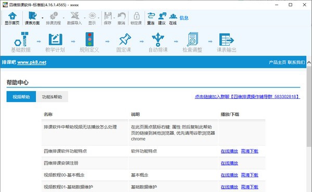The width and height of the screenshot is (312, 192).
Task: Click 高清下载 for 四维排课软件功能特点
Action: tap(250, 151)
